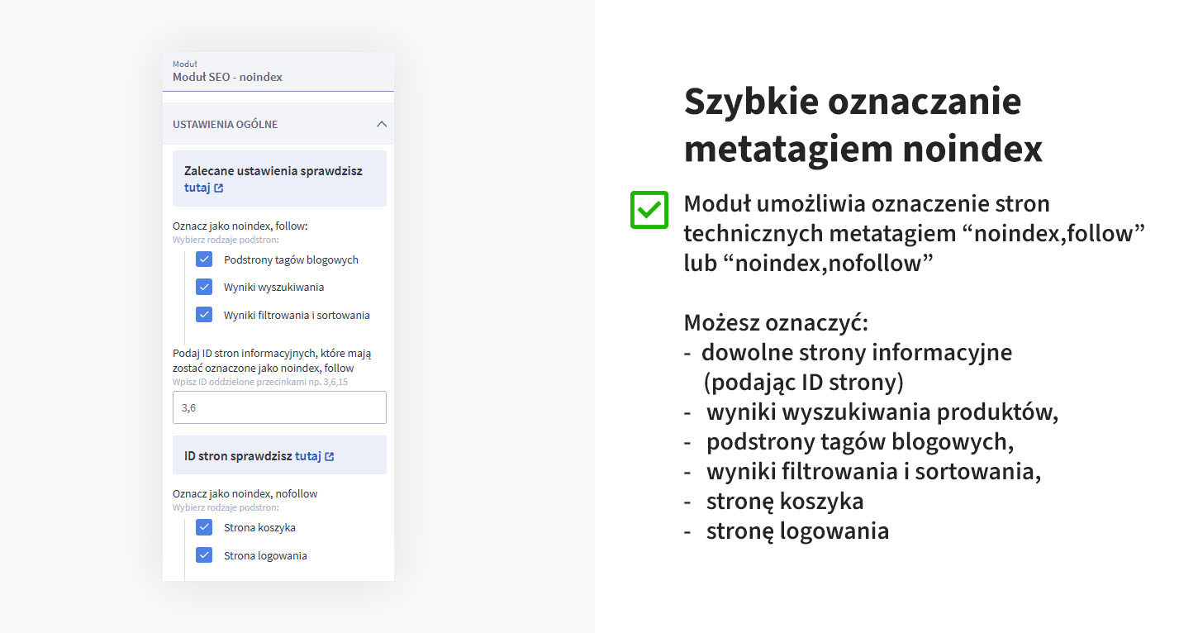Uncheck Podstrony tagów blogowych checkbox
Image resolution: width=1198 pixels, height=633 pixels.
tap(204, 259)
